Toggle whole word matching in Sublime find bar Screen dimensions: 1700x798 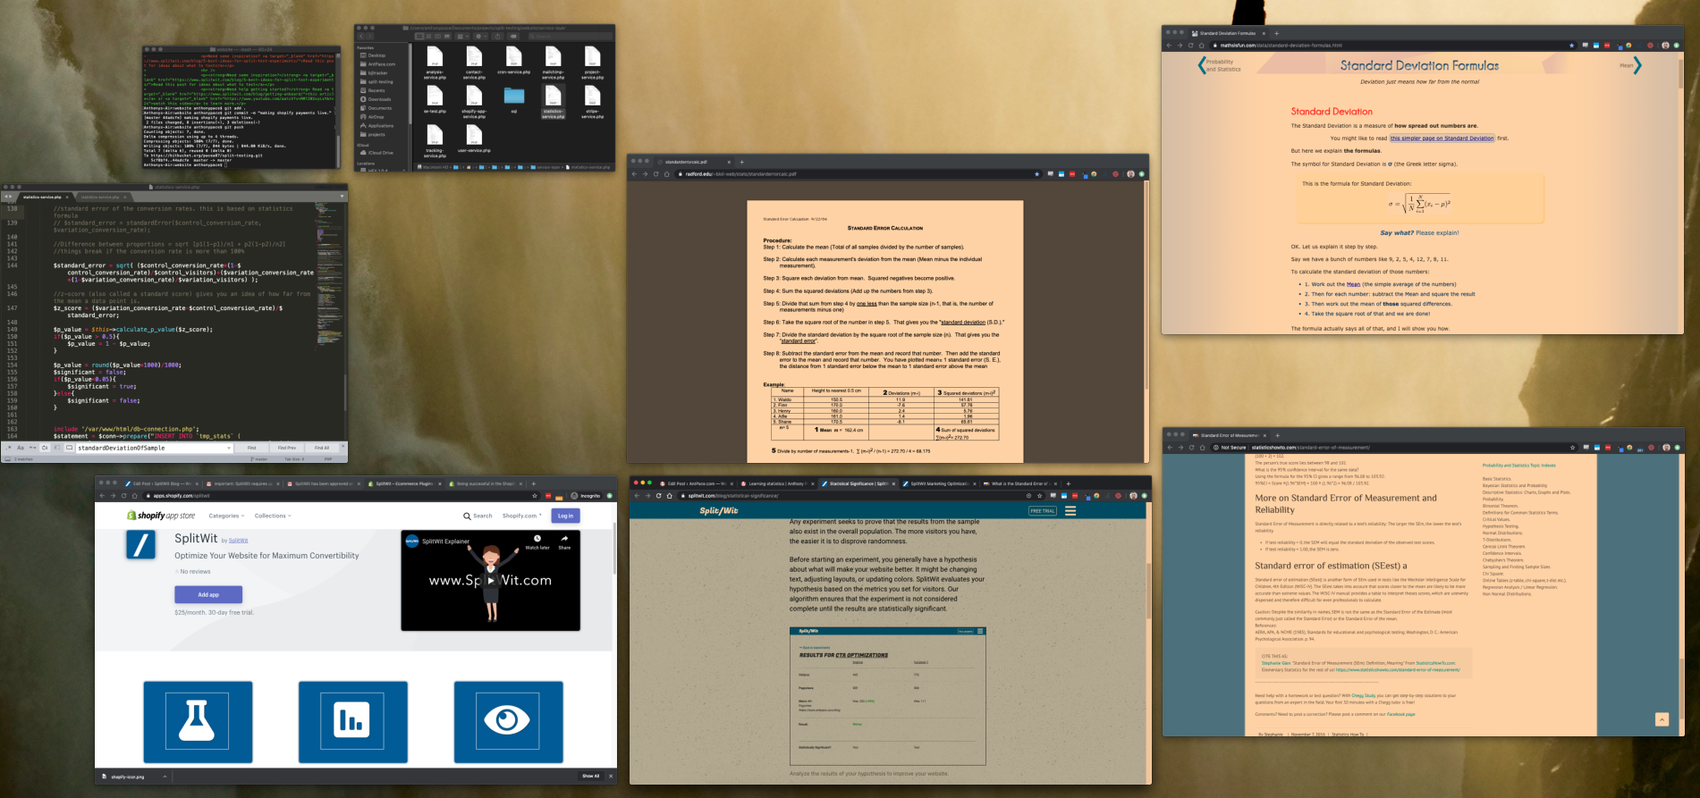32,448
